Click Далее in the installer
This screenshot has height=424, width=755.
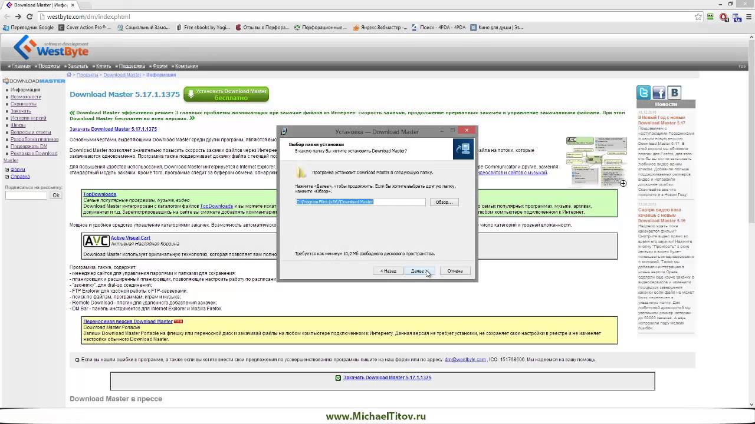click(x=419, y=271)
